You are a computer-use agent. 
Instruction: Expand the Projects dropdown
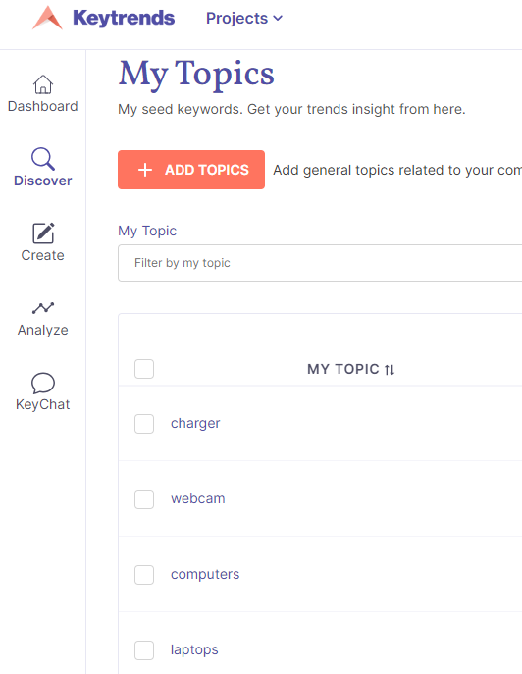243,18
